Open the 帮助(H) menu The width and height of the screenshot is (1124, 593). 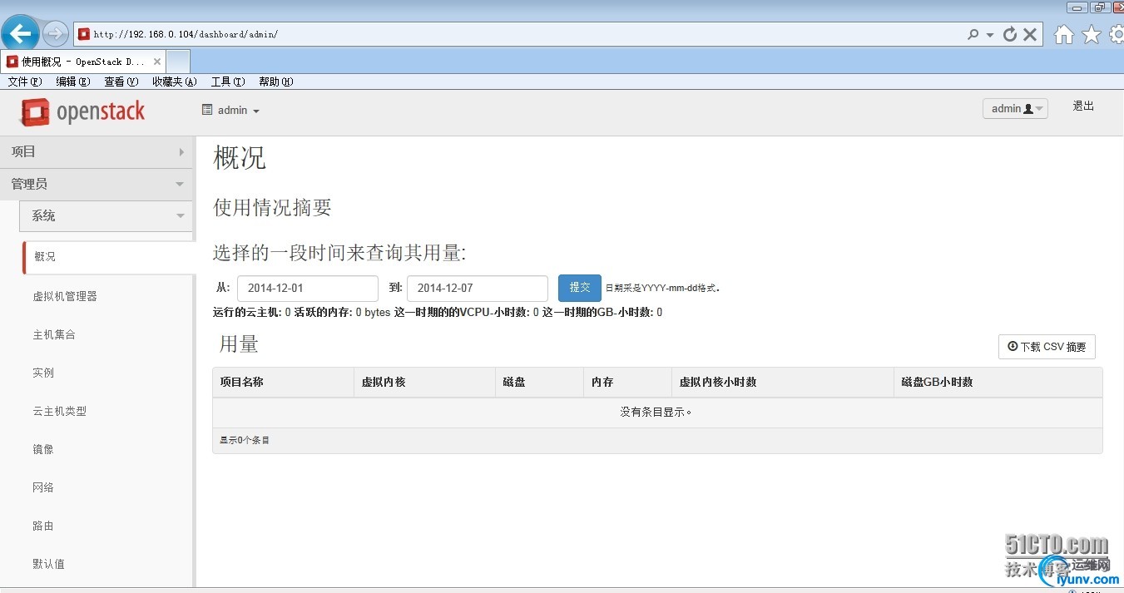(x=275, y=82)
